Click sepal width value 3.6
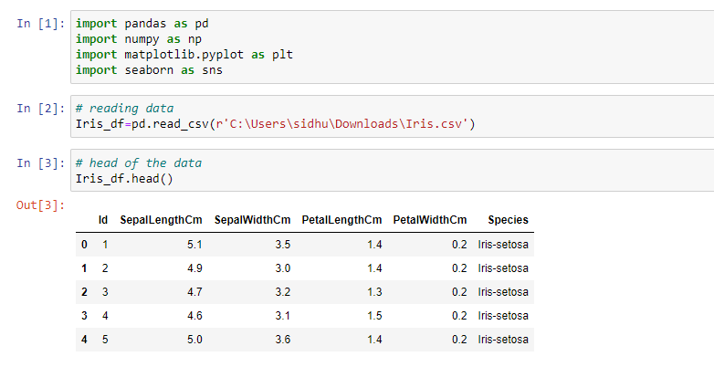Screen dimensions: 714x367 tap(282, 340)
